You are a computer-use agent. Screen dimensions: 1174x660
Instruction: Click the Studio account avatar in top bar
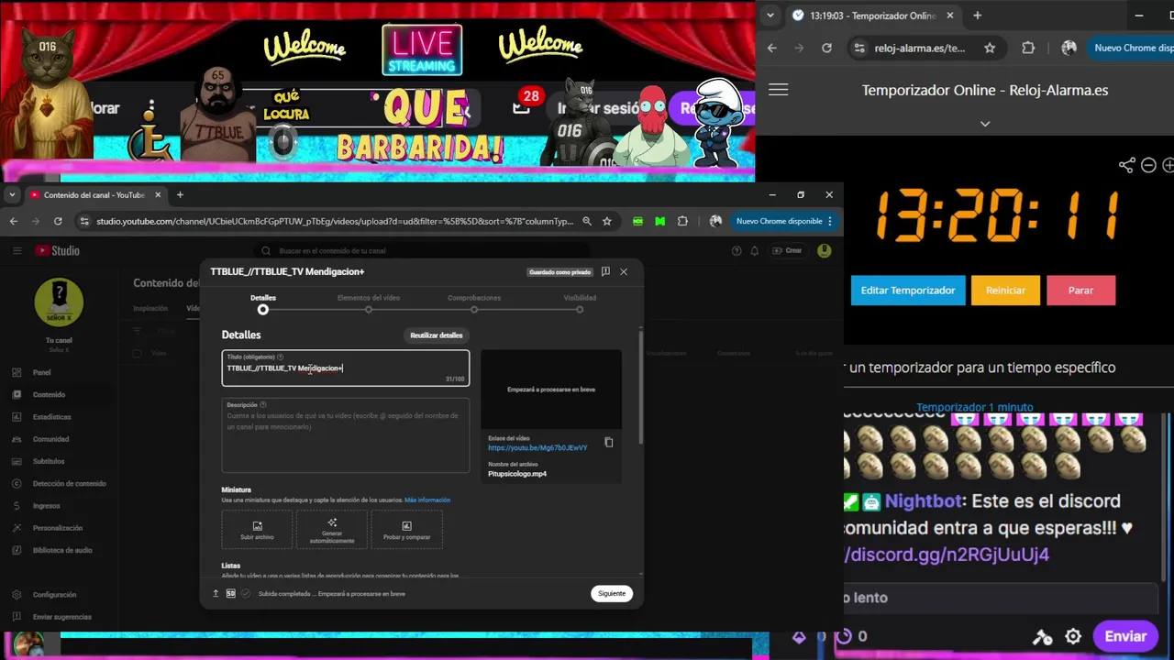click(825, 250)
